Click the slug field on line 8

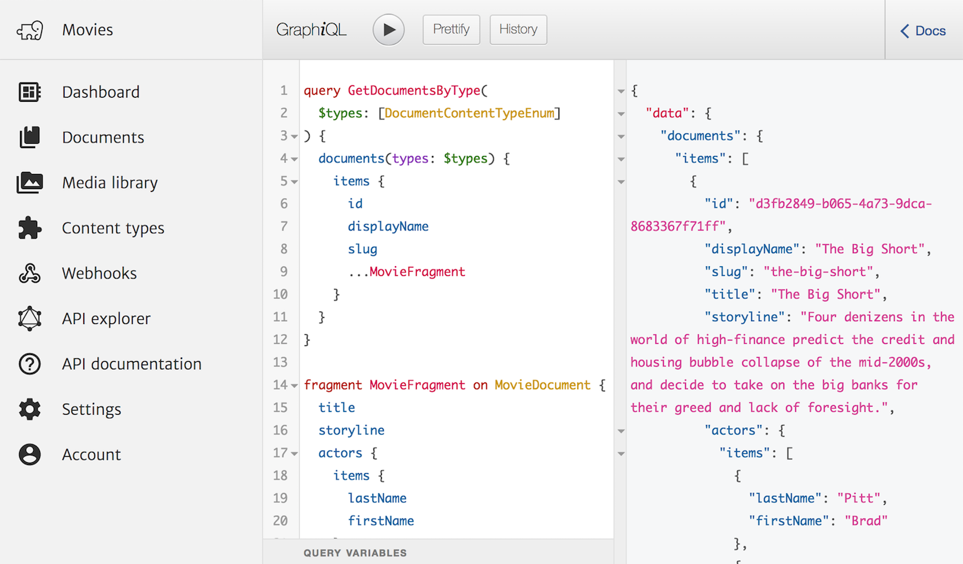pos(363,249)
